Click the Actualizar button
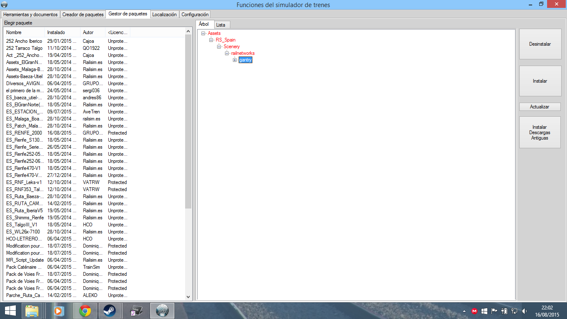This screenshot has width=567, height=319. coord(540,107)
